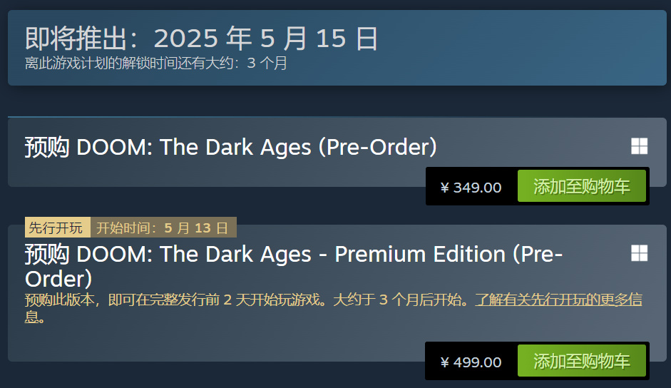Click the Windows icon for standard Pre-Order

[640, 146]
